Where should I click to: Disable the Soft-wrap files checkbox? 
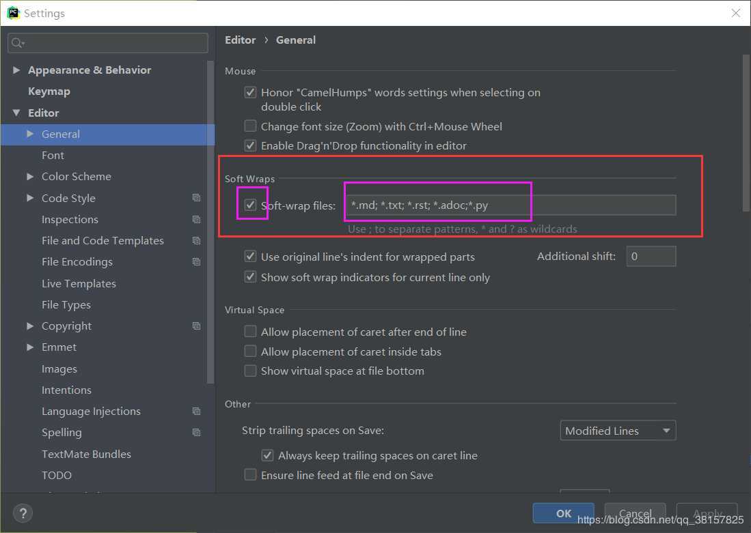click(x=251, y=205)
